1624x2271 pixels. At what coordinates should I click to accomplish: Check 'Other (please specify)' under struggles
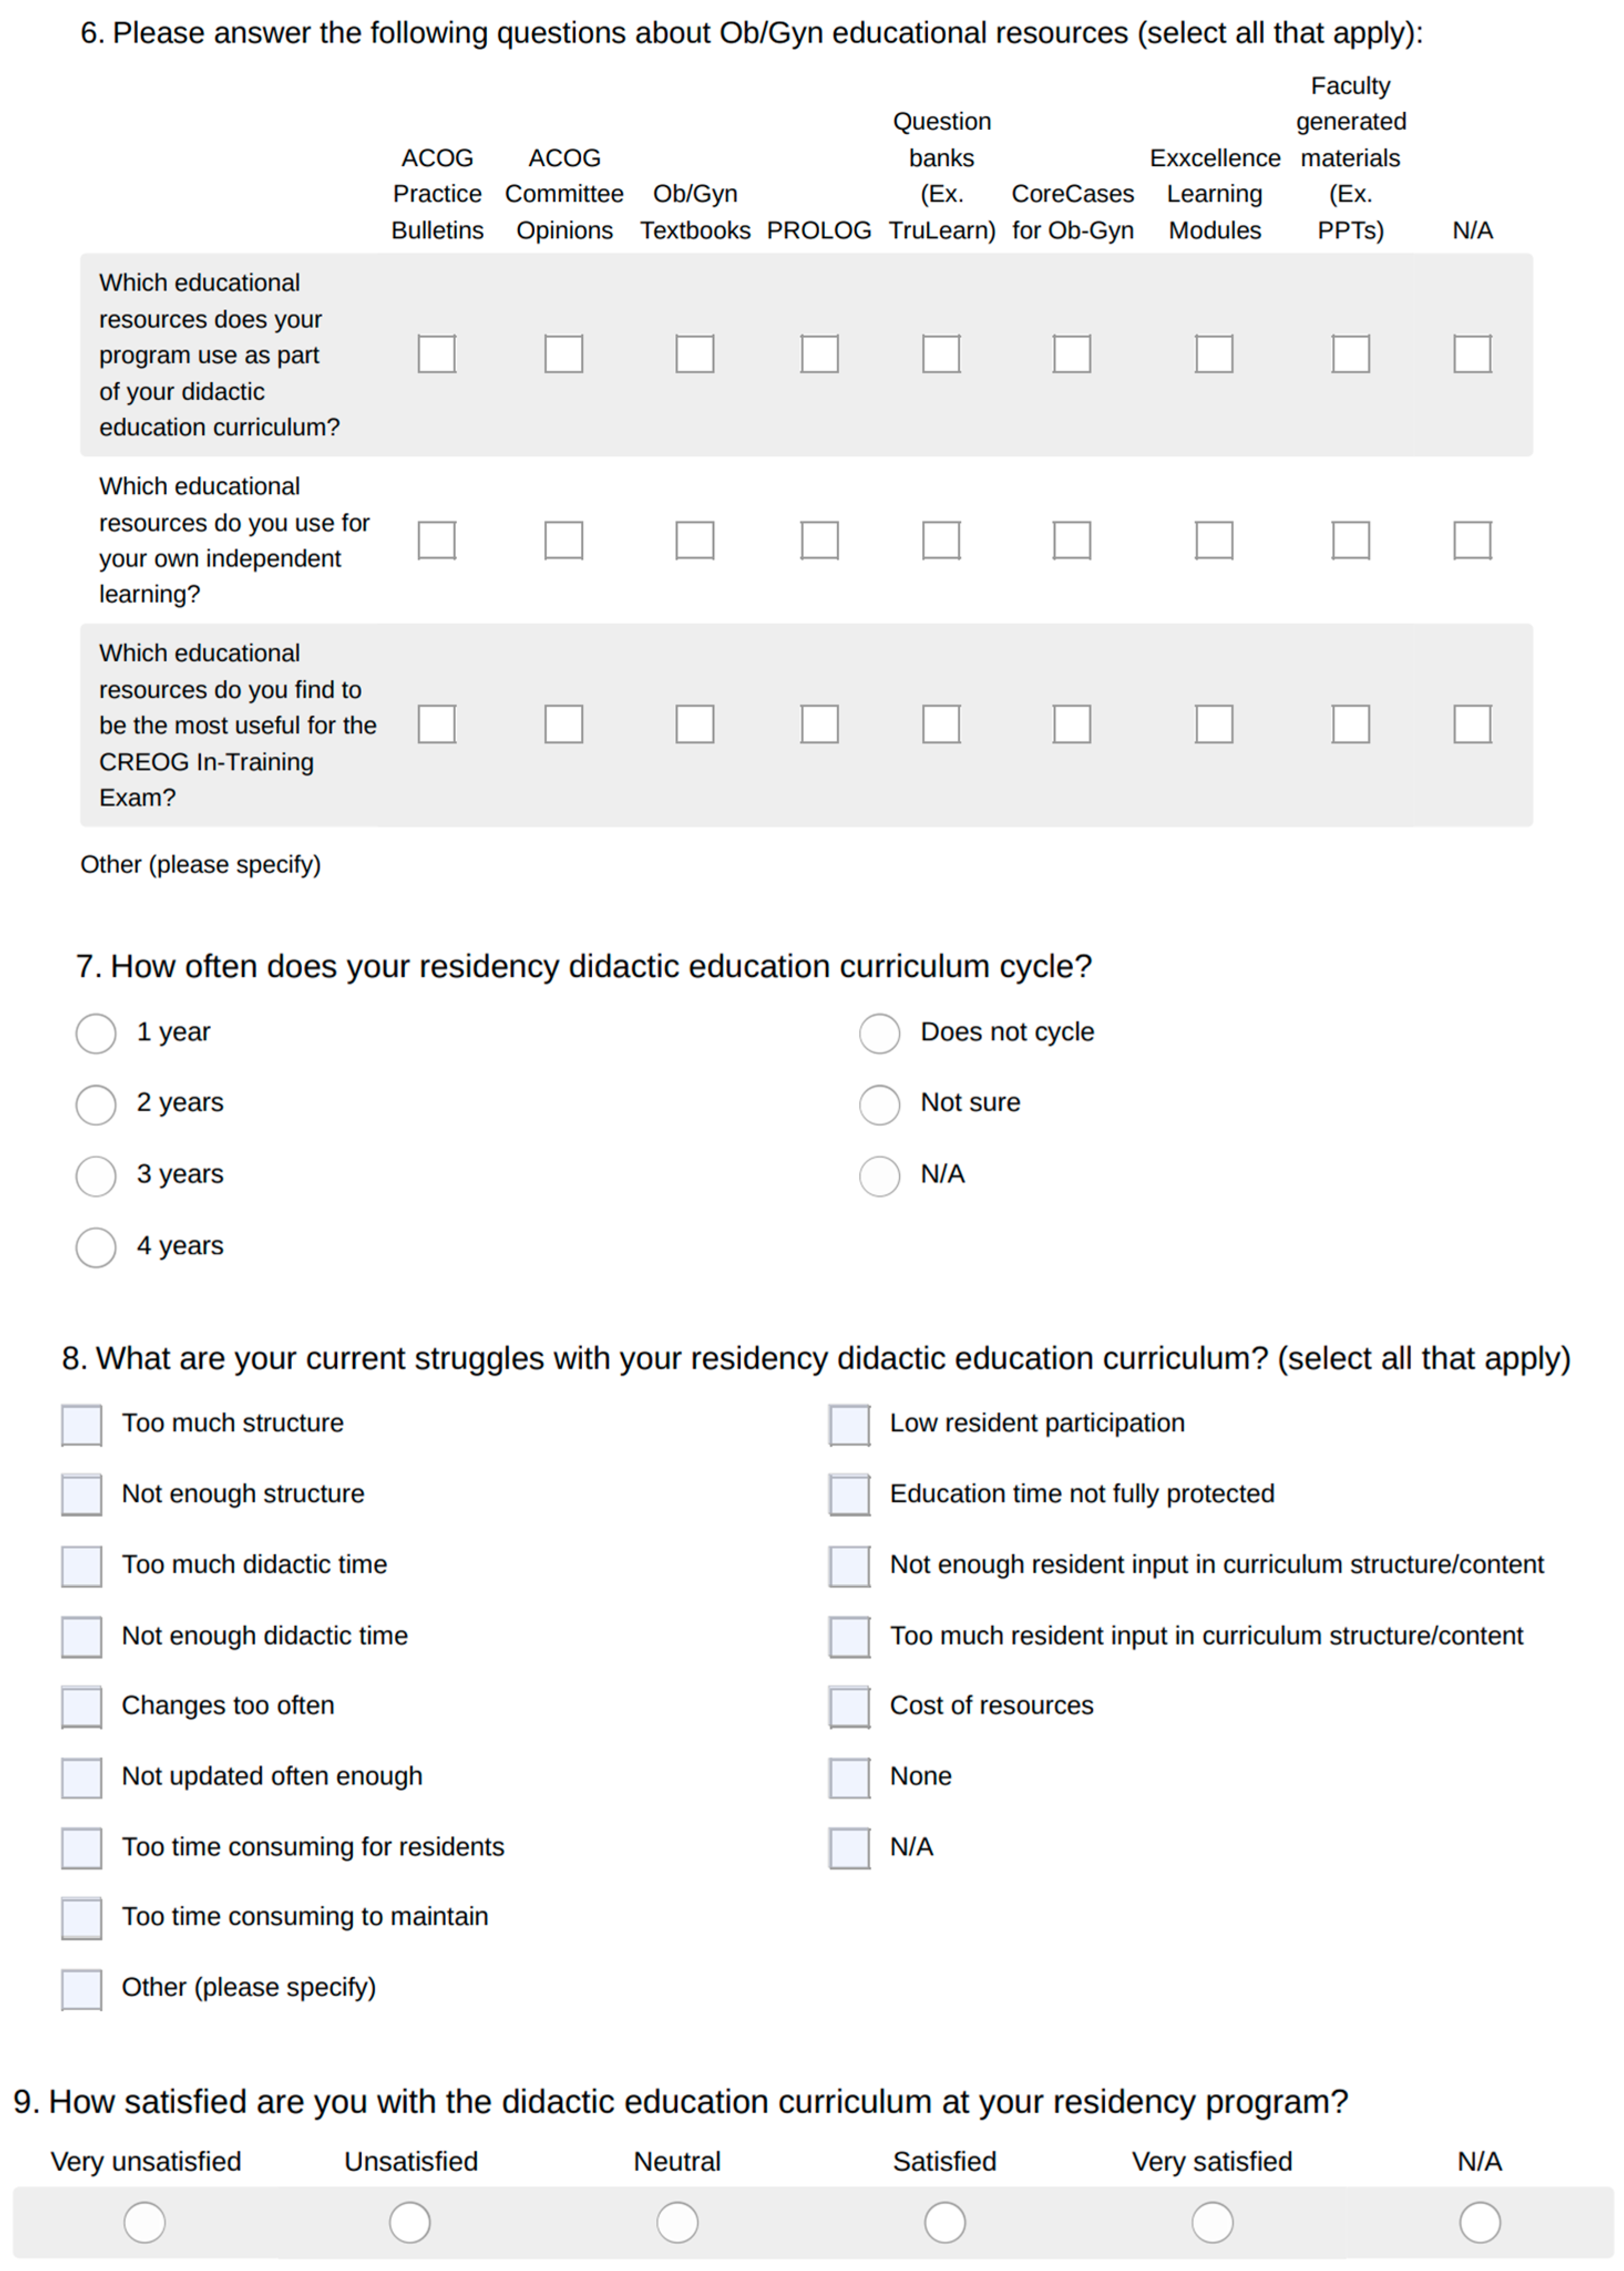click(x=82, y=1988)
